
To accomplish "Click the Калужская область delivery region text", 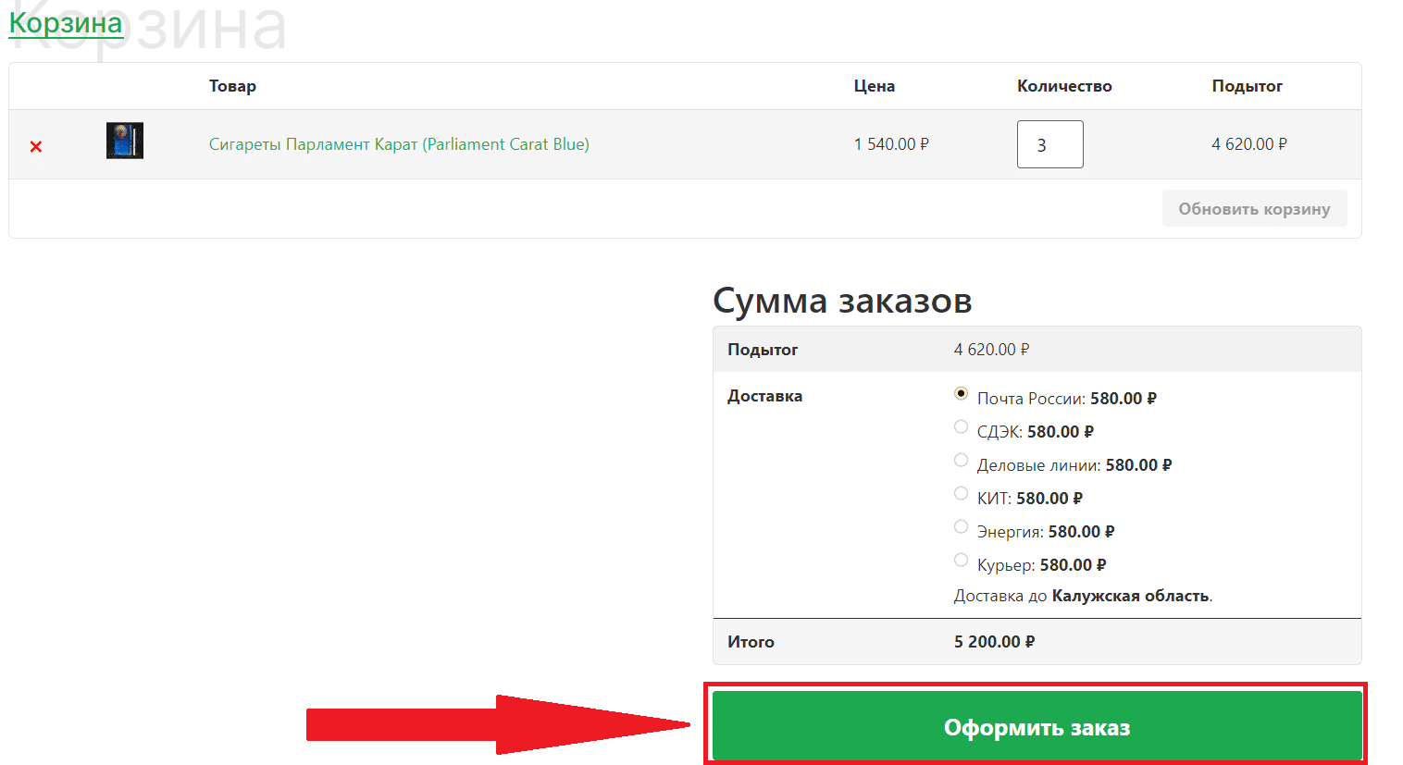I will (1130, 596).
